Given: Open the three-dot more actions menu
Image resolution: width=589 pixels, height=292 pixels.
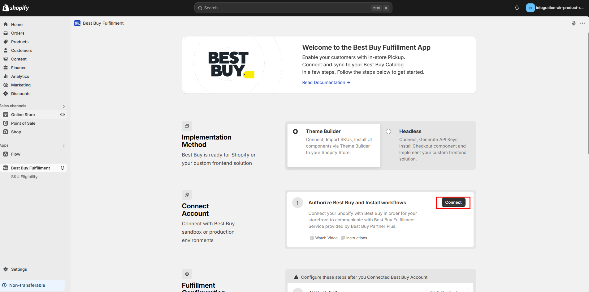Looking at the screenshot, I should tap(583, 23).
